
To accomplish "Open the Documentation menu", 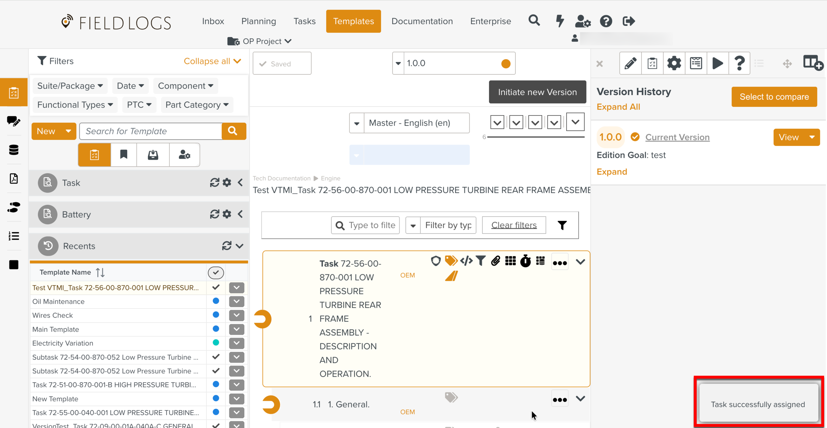I will point(422,21).
